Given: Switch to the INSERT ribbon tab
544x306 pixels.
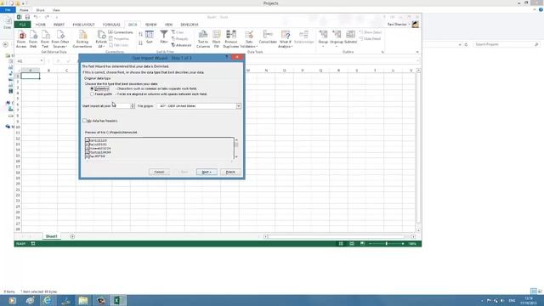Looking at the screenshot, I should tap(59, 25).
